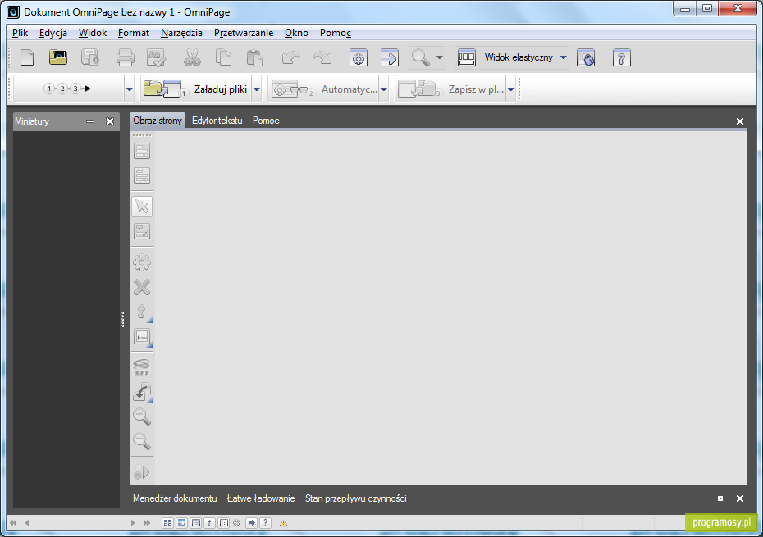
Task: Click the workflow arrow window icon
Action: pos(389,57)
